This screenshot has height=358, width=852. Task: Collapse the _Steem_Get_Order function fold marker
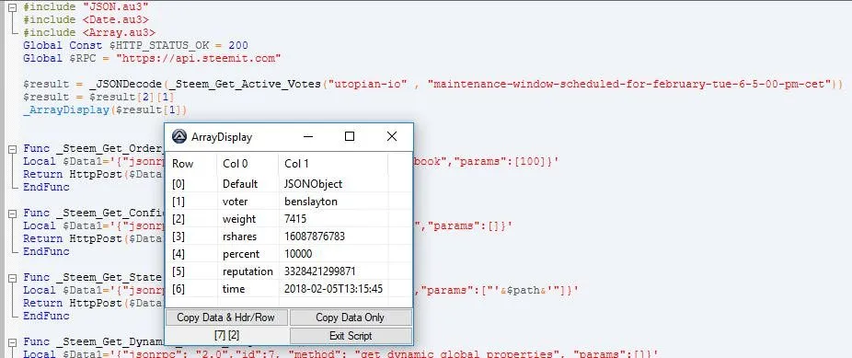[13, 149]
